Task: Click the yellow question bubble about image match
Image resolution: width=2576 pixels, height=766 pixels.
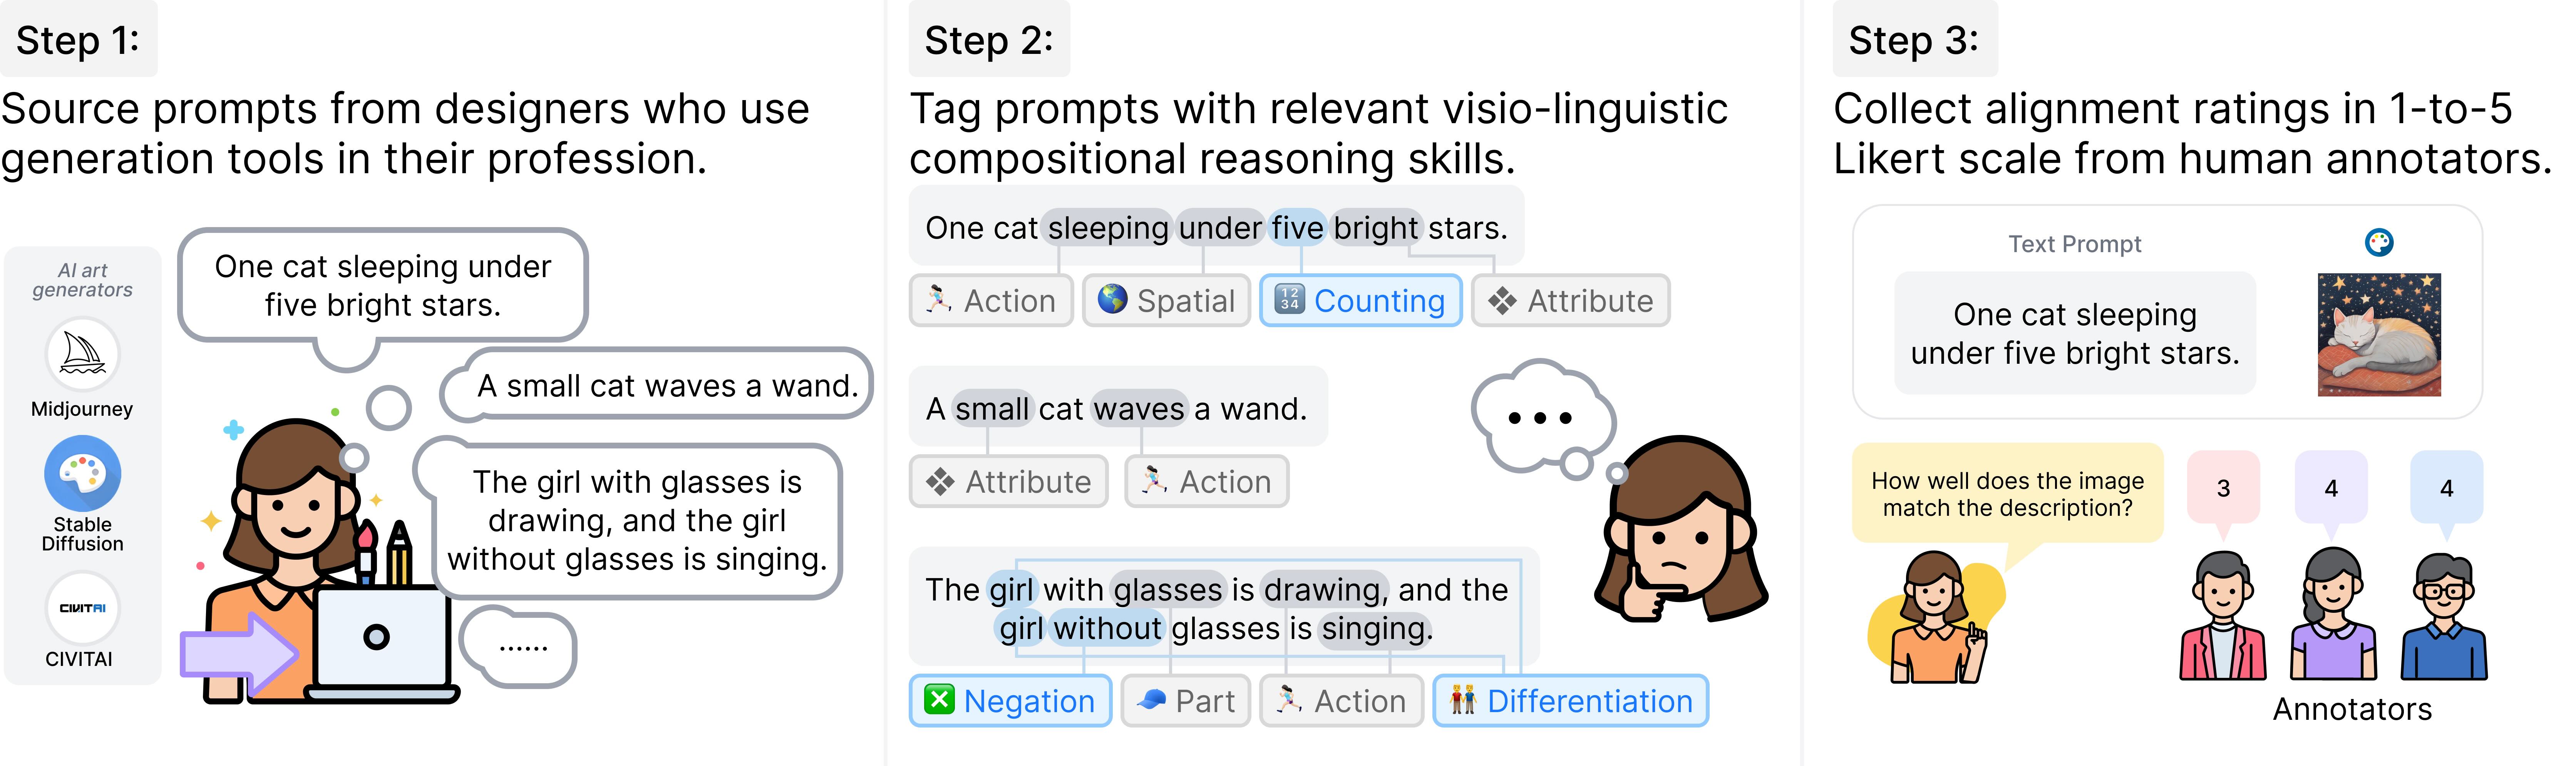Action: coord(2007,494)
